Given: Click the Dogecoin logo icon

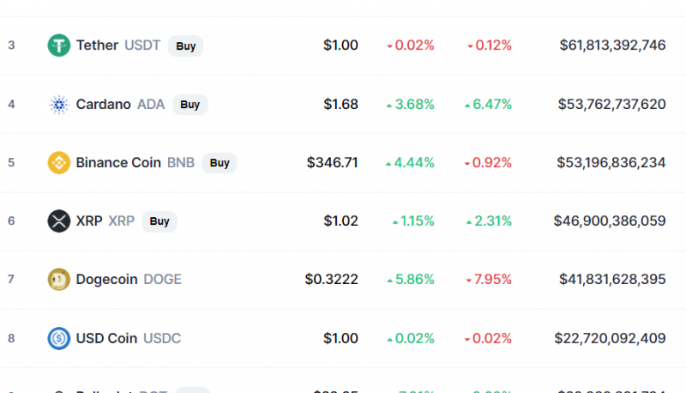Looking at the screenshot, I should (x=58, y=279).
